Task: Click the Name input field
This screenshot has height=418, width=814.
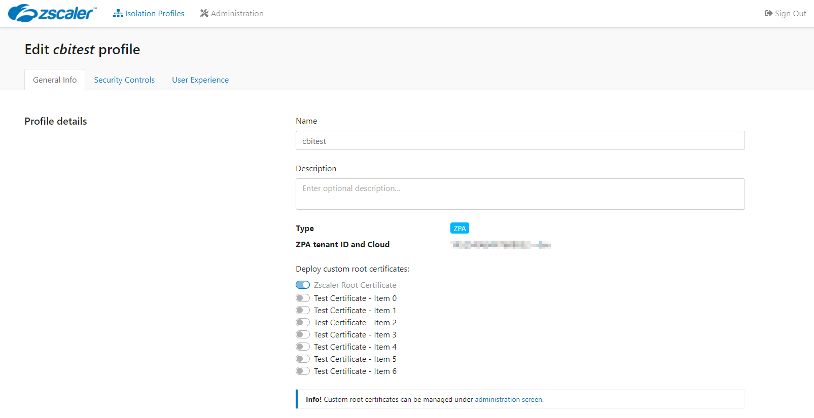Action: (520, 140)
